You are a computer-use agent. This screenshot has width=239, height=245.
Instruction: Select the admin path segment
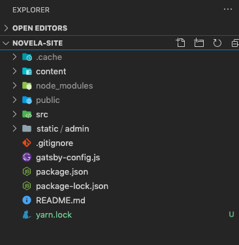[77, 129]
